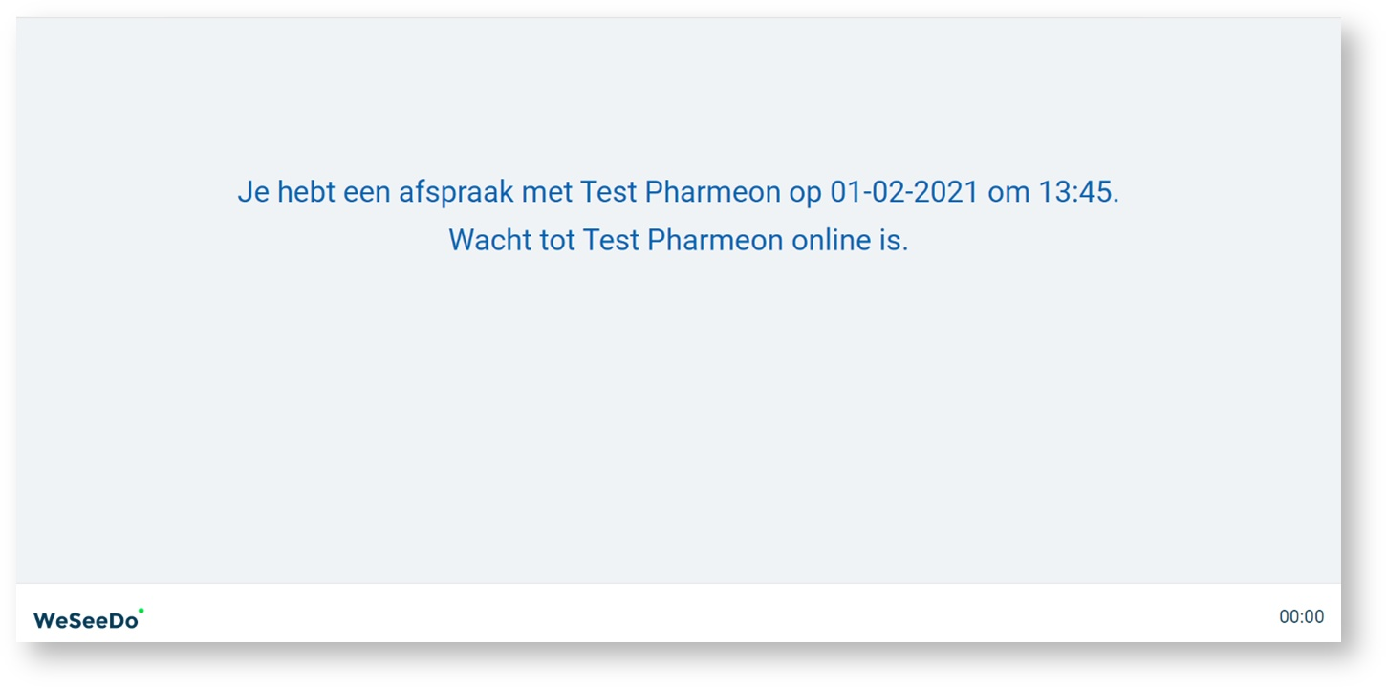Viewport: 1387px width, 688px height.
Task: Click "Test Pharmeon" in the appointment line
Action: coord(680,193)
